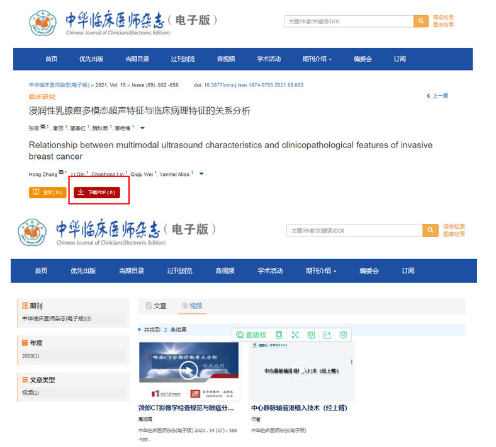Play the 喉癌CT分期诊断 video
This screenshot has width=496, height=447.
(x=189, y=370)
